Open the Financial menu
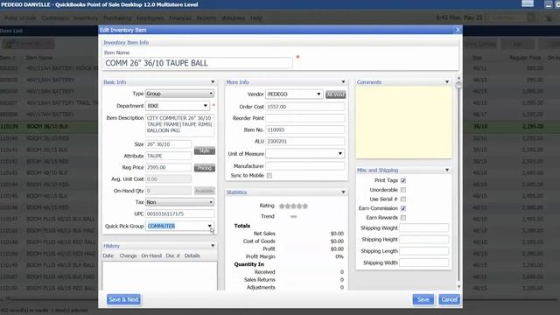 [x=180, y=17]
